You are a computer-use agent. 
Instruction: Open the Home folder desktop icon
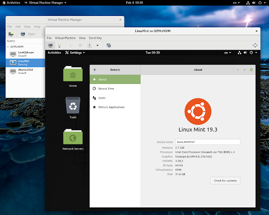(73, 76)
